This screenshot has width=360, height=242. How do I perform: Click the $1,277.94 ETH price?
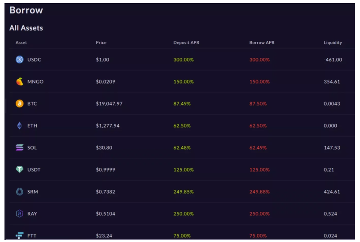click(107, 126)
